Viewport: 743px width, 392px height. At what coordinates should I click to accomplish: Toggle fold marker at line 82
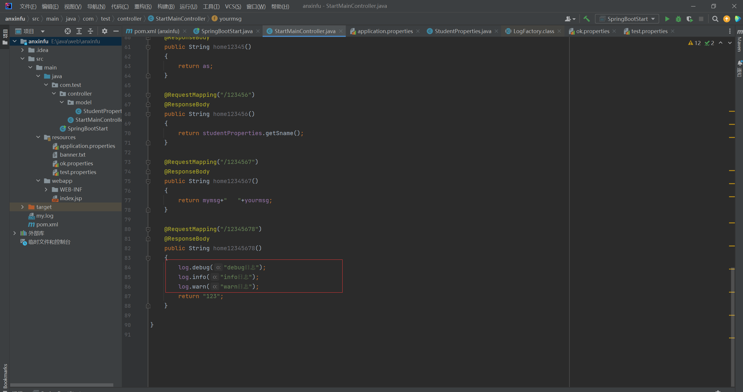[x=148, y=258]
